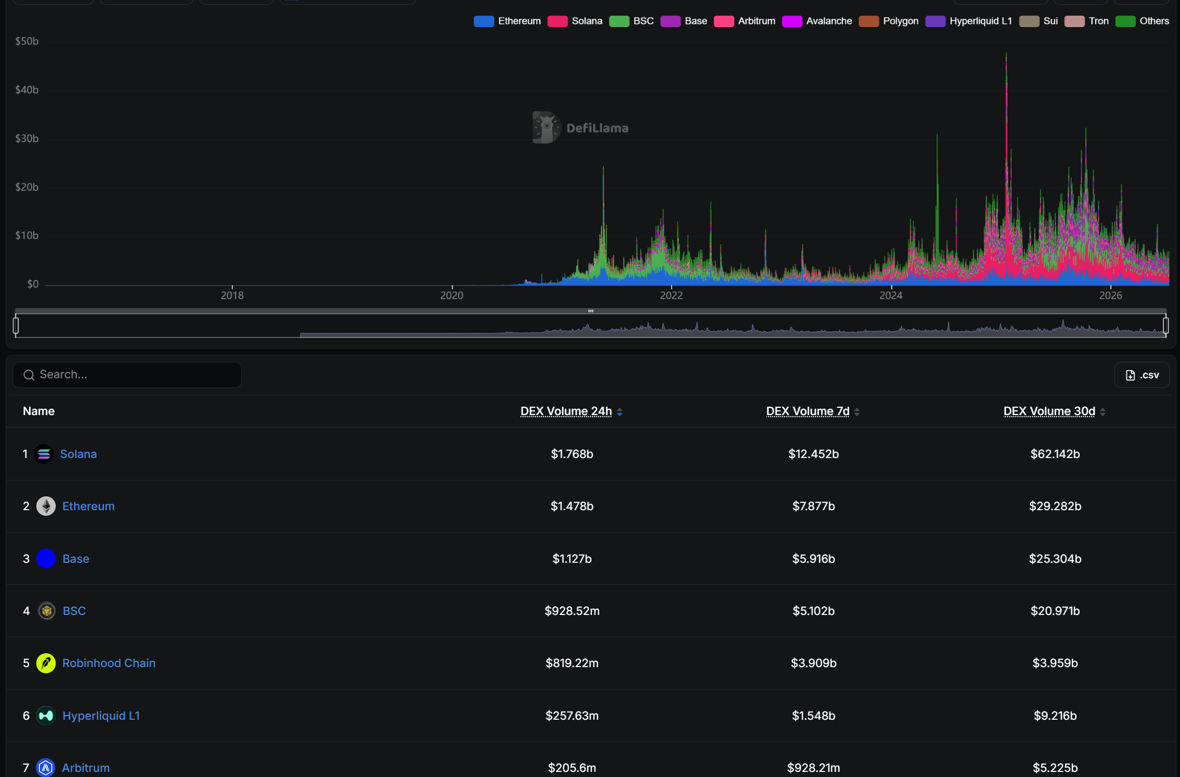
Task: Click the center grip of the range slider
Action: click(x=591, y=311)
